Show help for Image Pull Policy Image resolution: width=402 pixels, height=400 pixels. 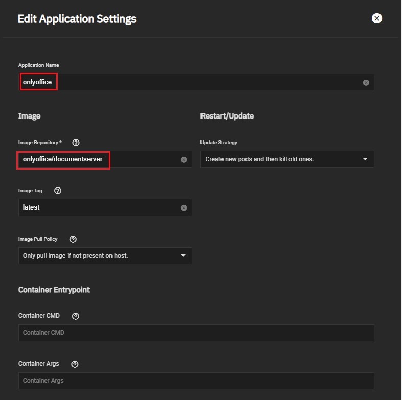pos(73,239)
